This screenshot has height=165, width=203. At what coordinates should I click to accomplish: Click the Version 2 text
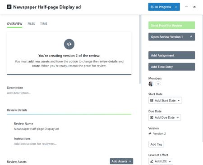click(159, 134)
